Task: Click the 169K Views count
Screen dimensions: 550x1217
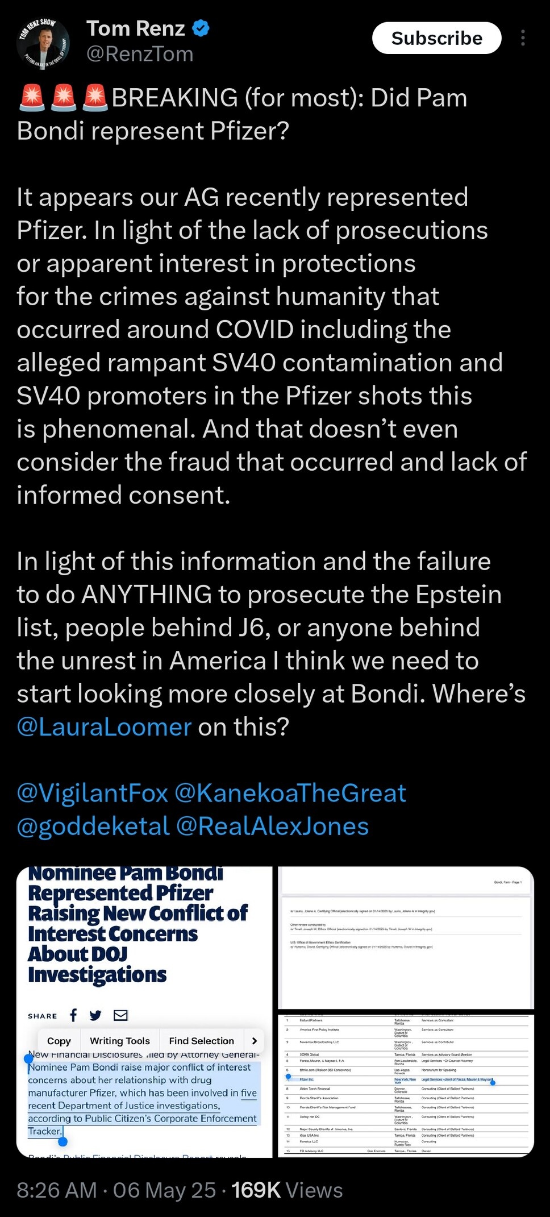Action: [x=287, y=1190]
